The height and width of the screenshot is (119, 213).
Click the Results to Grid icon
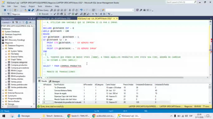tap(85, 14)
